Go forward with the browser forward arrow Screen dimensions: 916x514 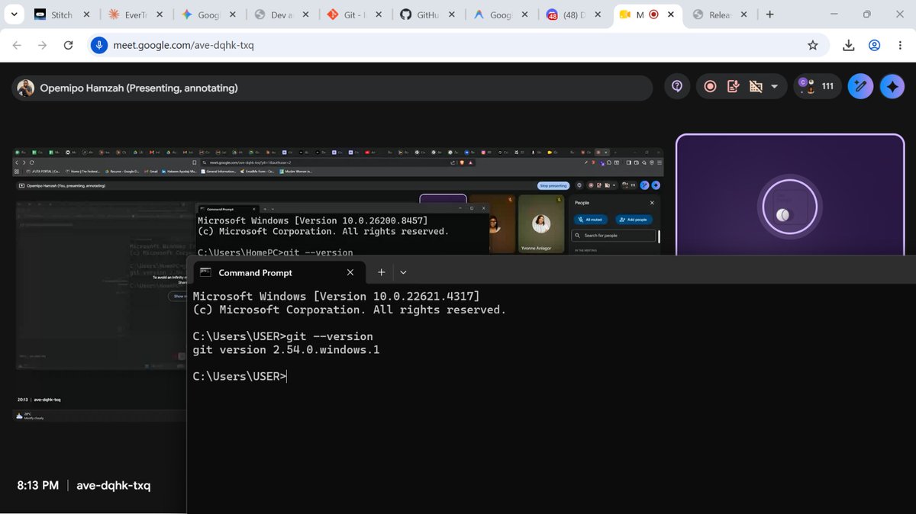pos(42,46)
